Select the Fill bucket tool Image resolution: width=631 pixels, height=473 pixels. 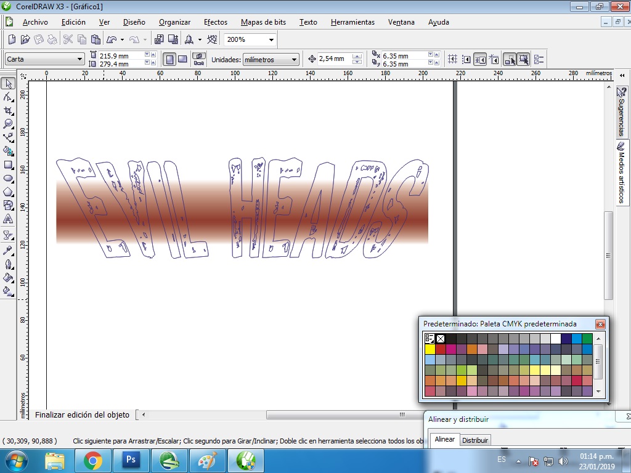pyautogui.click(x=8, y=278)
